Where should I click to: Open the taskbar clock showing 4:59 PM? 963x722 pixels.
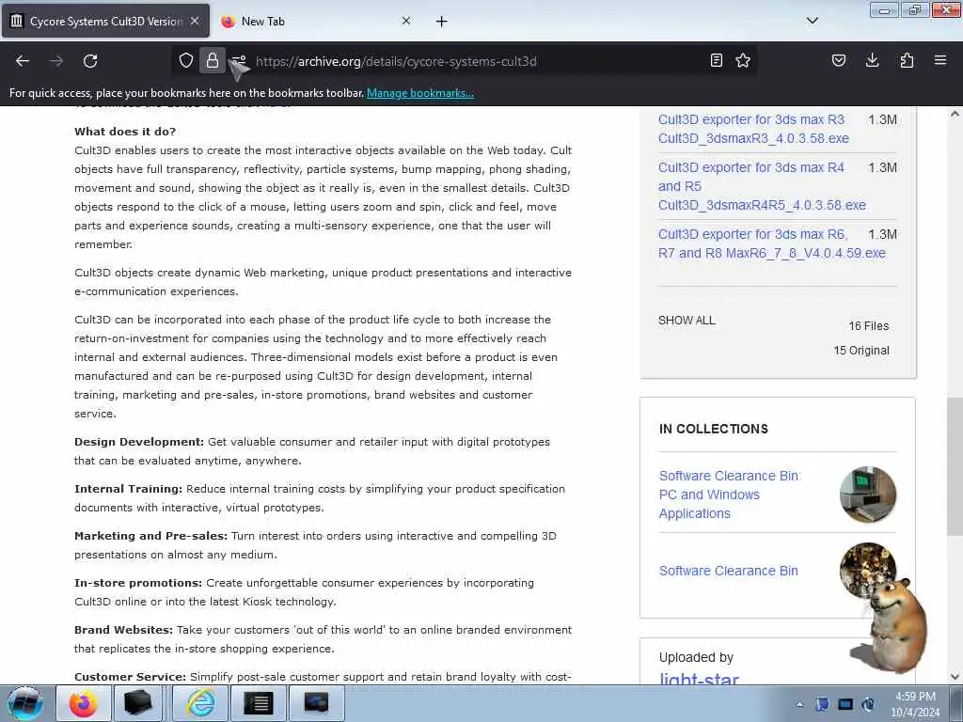pos(915,704)
